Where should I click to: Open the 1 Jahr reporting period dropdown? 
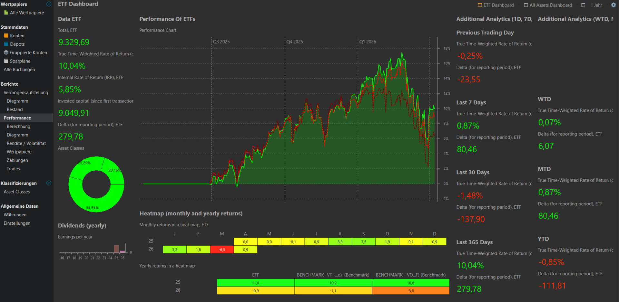click(596, 5)
